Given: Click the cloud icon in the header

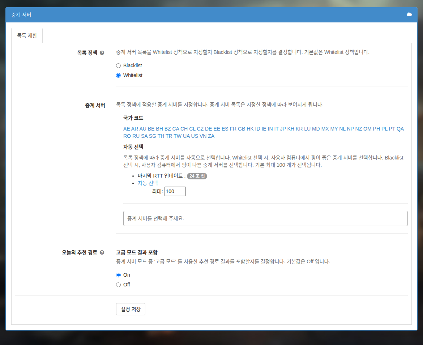Looking at the screenshot, I should (409, 14).
